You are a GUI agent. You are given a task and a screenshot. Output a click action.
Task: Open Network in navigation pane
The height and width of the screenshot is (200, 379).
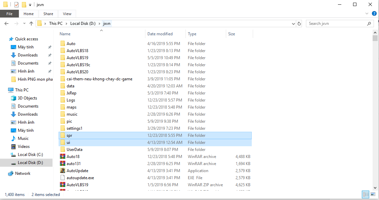[x=23, y=173]
